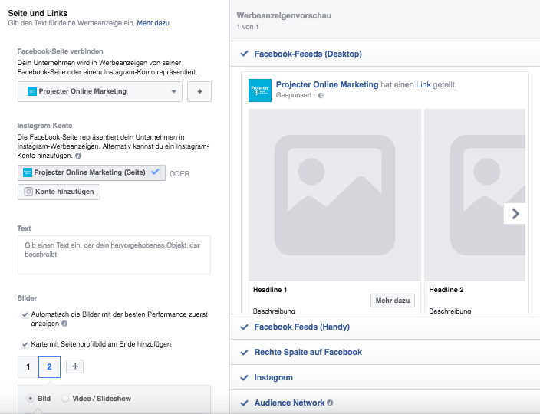Click the Konto hinzufügen button
The height and width of the screenshot is (414, 540).
tap(59, 192)
